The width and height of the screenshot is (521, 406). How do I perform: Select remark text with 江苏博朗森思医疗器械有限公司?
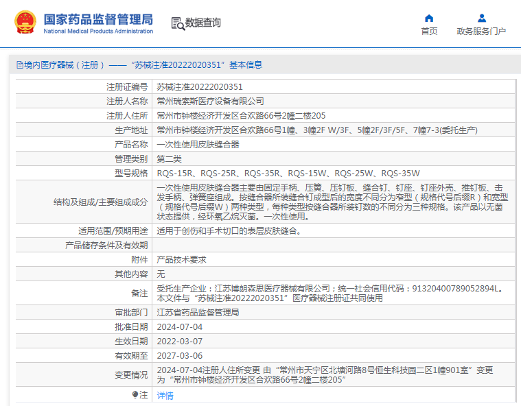tap(332, 293)
